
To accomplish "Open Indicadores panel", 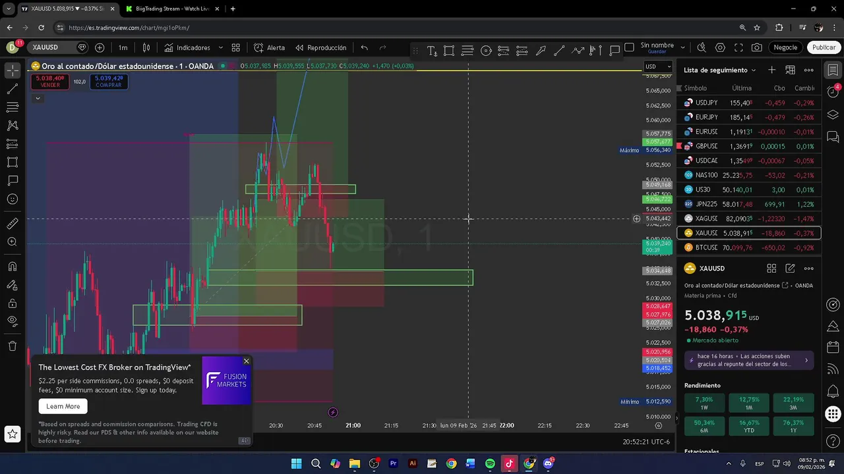I will pos(187,47).
